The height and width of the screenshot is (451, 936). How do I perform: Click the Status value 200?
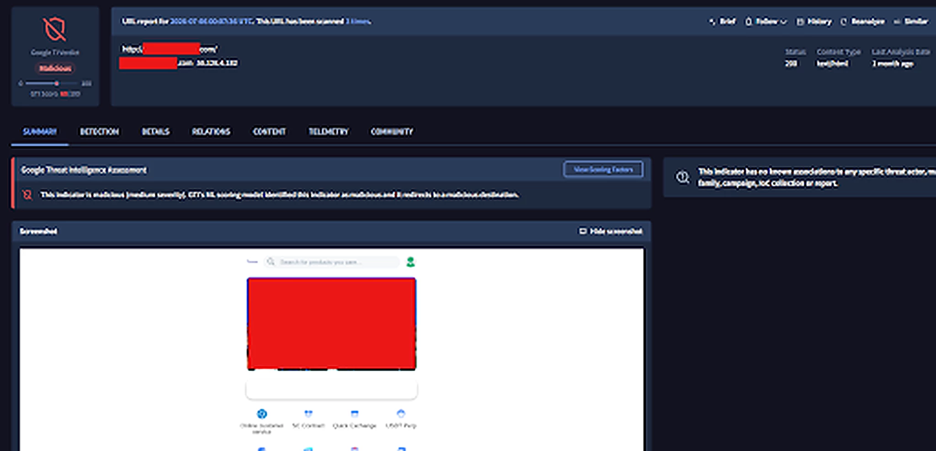pyautogui.click(x=791, y=63)
